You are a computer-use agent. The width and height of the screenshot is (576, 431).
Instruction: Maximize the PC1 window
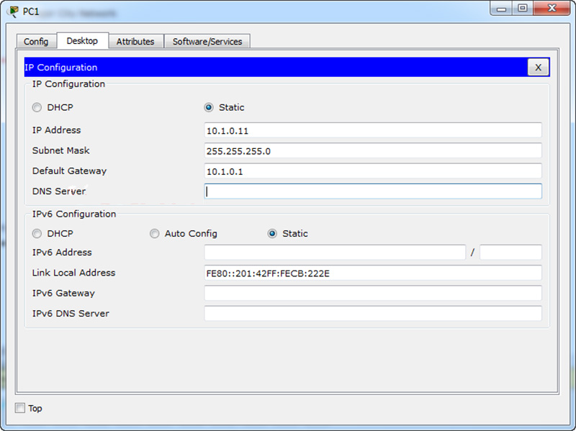pyautogui.click(x=523, y=9)
